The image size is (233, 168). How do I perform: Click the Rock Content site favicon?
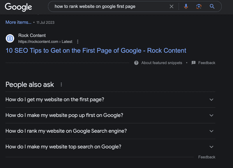click(x=10, y=38)
